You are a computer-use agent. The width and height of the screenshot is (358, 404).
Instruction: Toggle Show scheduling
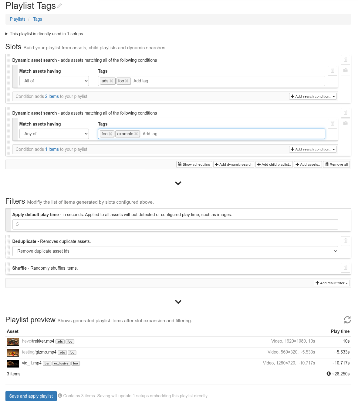[194, 164]
